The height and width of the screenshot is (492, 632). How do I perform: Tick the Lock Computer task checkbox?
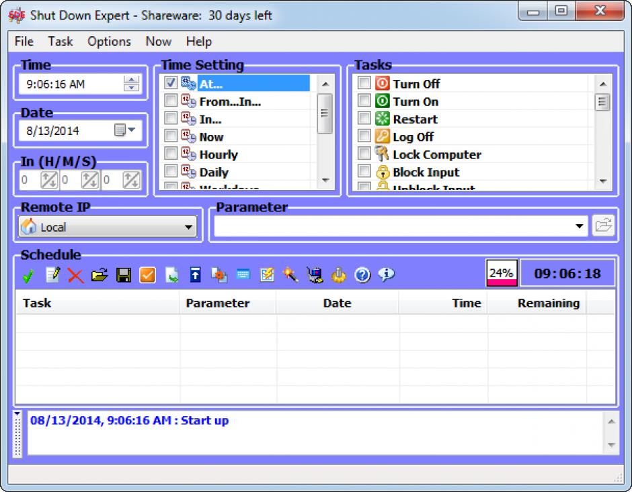pyautogui.click(x=364, y=153)
